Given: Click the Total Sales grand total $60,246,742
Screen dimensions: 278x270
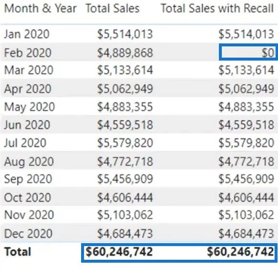Looking at the screenshot, I should pyautogui.click(x=119, y=252).
